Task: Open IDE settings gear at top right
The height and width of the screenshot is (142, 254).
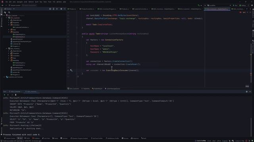Action: 252,5
